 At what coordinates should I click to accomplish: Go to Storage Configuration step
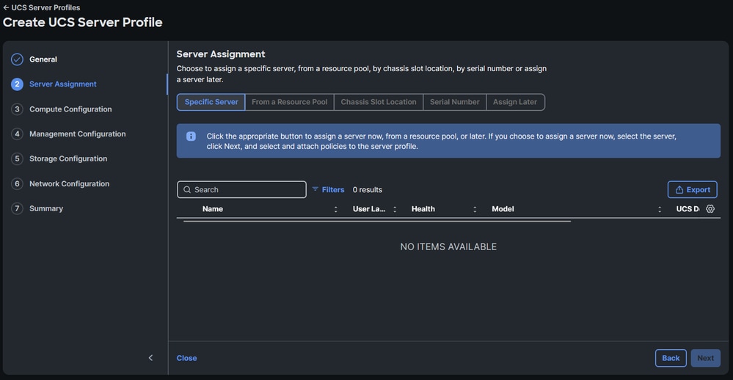68,158
